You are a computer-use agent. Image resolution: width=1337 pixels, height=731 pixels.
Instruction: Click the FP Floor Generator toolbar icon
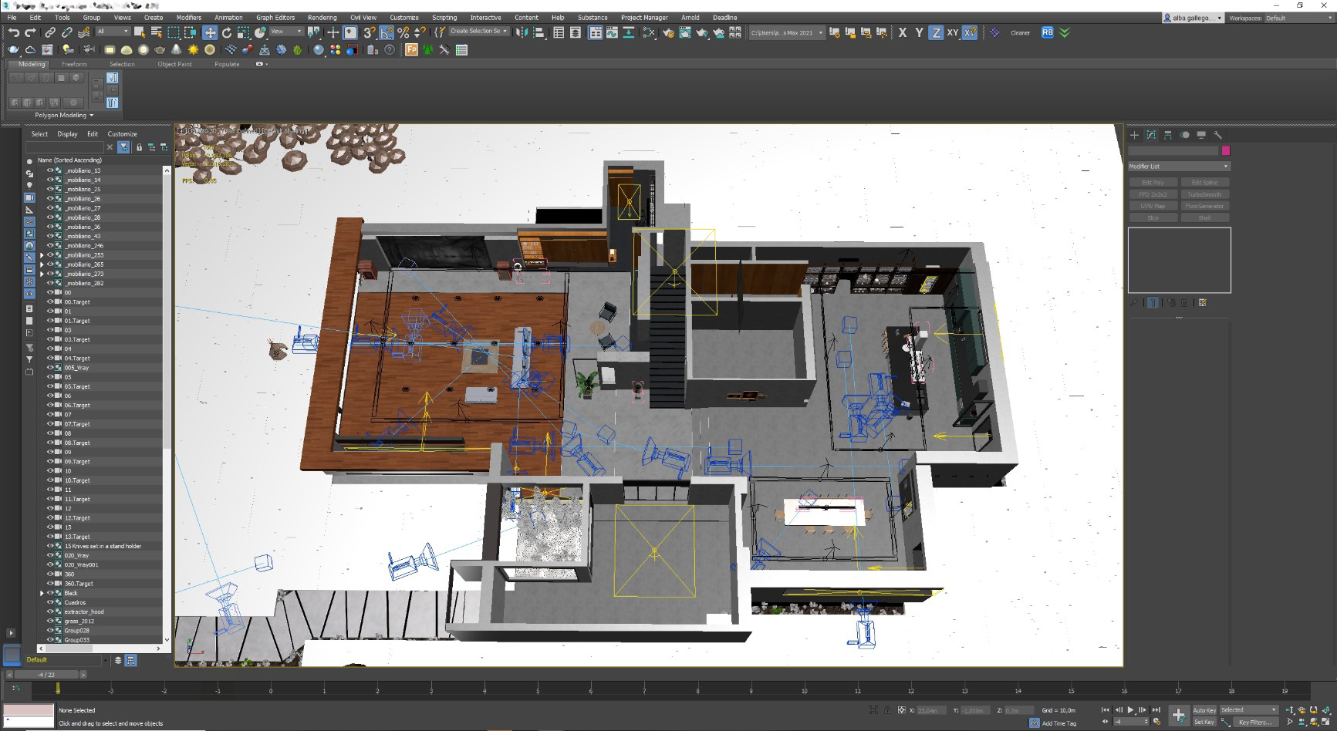coord(411,50)
